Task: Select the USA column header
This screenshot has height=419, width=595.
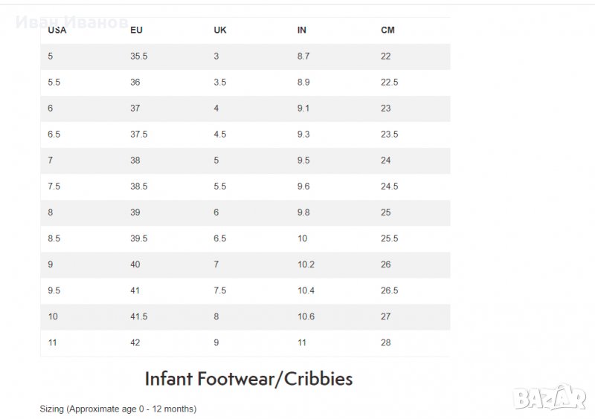Action: click(57, 30)
